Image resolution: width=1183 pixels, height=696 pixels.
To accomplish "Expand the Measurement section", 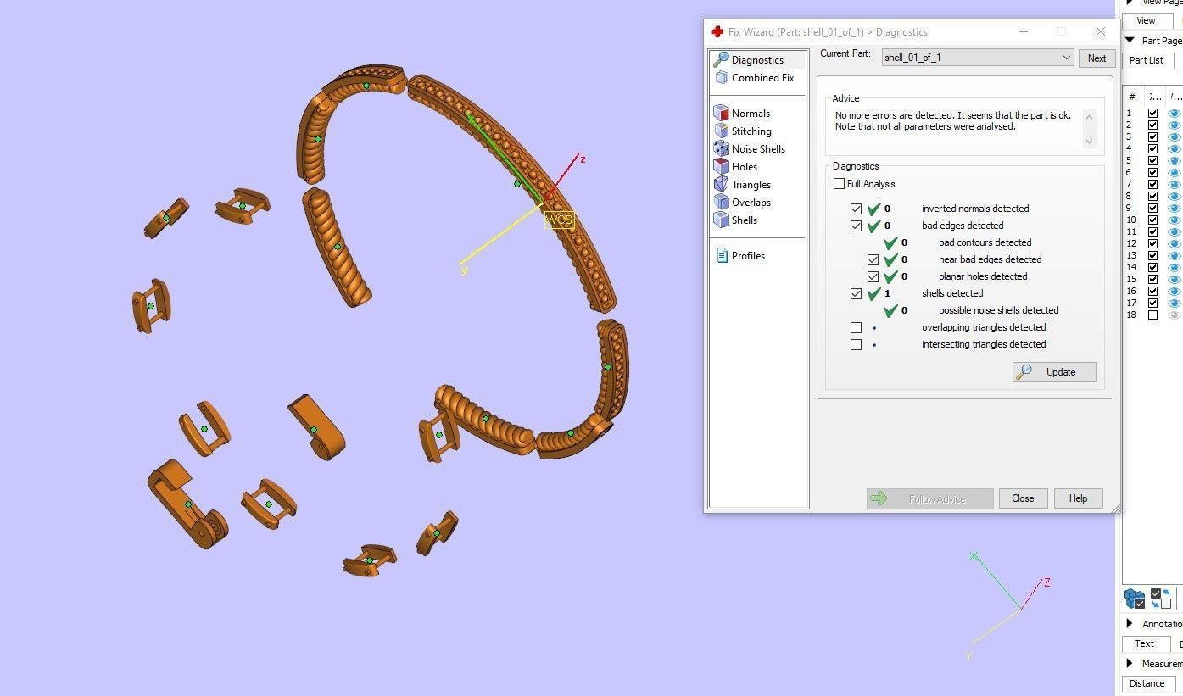I will point(1130,664).
